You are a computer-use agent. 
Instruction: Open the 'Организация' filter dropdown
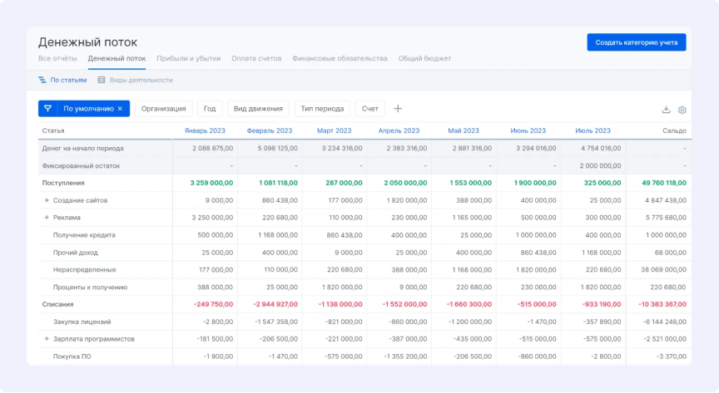(x=163, y=109)
